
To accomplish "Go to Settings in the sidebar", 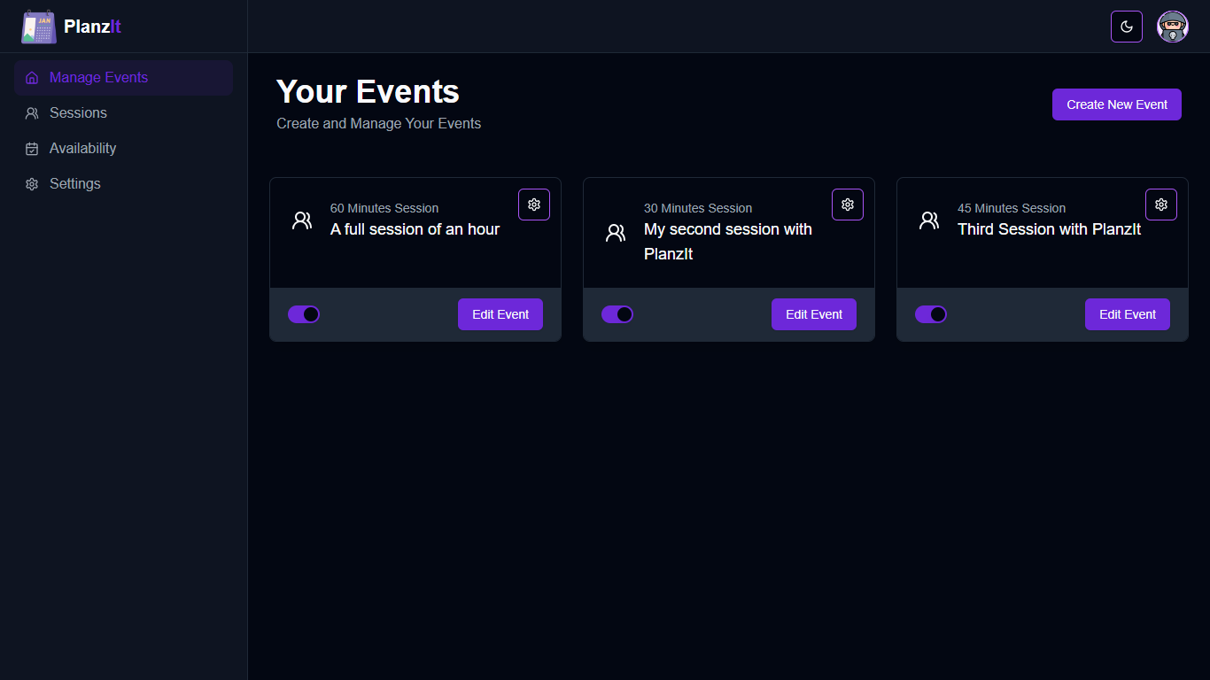I will 74,184.
